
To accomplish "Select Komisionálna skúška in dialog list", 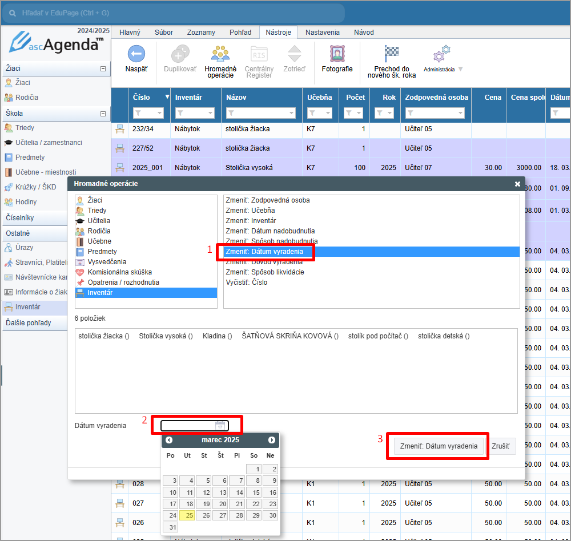I will (146, 272).
